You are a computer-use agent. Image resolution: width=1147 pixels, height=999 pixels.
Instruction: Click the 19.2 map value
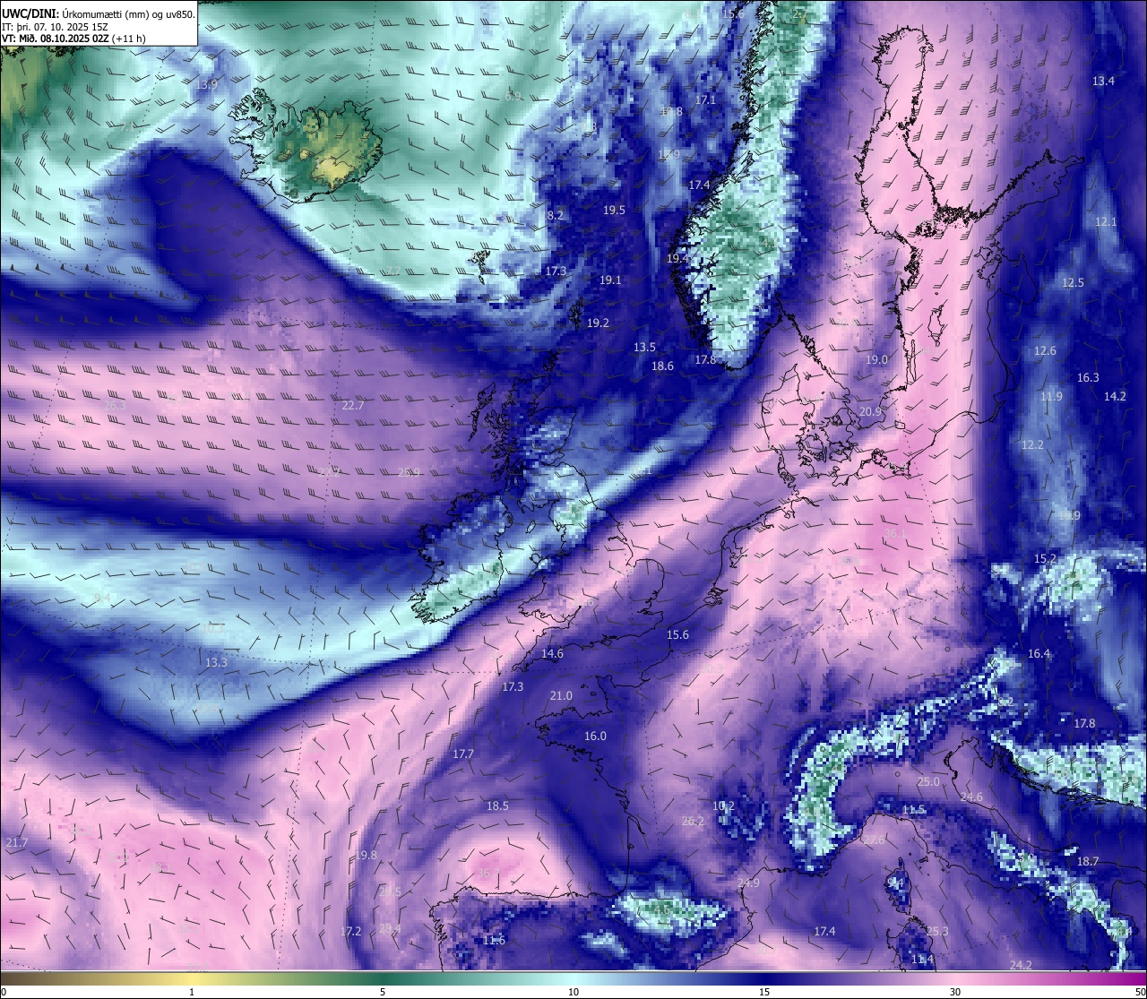(x=598, y=323)
